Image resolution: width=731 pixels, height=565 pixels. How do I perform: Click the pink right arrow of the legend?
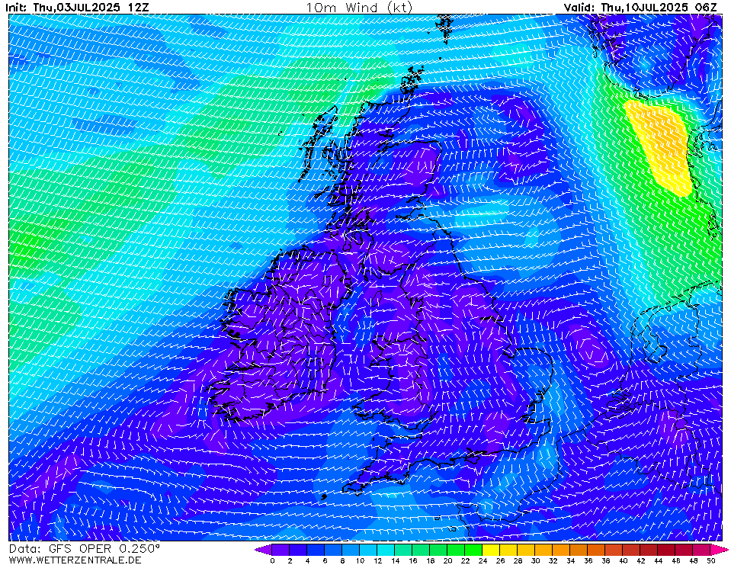coord(719,550)
